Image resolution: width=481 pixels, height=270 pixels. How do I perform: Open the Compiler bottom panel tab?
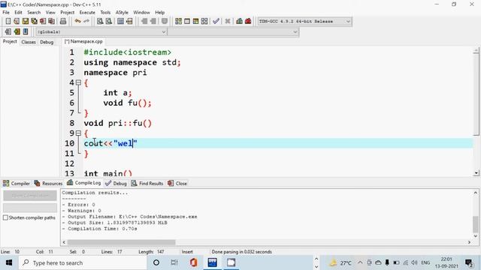pos(17,183)
